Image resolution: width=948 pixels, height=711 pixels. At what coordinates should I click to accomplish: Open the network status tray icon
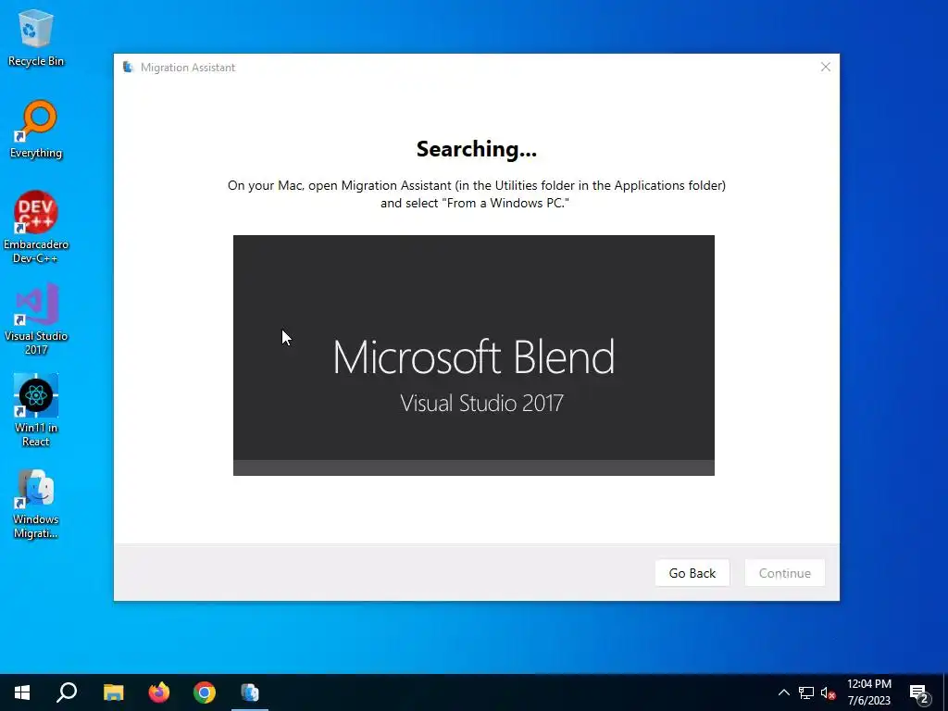806,692
